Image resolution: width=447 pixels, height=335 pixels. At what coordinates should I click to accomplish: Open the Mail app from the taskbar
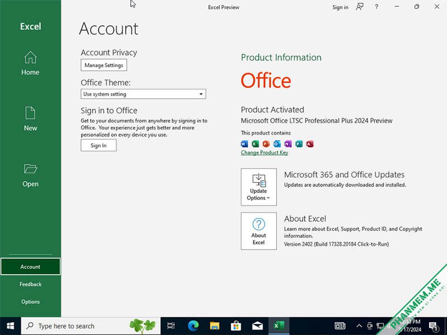(257, 326)
